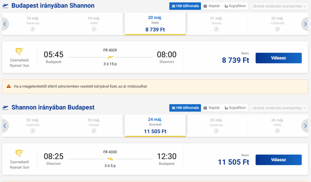311x182 pixels.
Task: Select 'Hét idővonala' view for return flights
Action: point(185,108)
